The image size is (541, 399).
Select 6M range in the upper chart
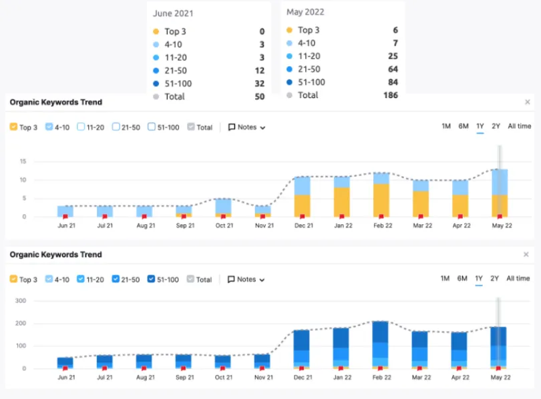tap(464, 126)
